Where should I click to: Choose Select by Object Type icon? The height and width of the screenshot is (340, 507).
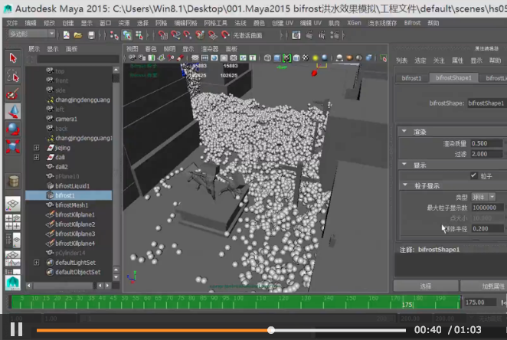pyautogui.click(x=127, y=35)
